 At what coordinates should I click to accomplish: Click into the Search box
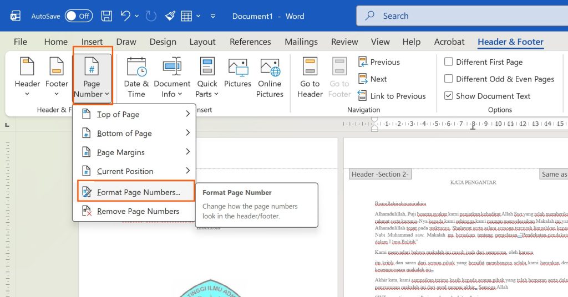(x=462, y=16)
